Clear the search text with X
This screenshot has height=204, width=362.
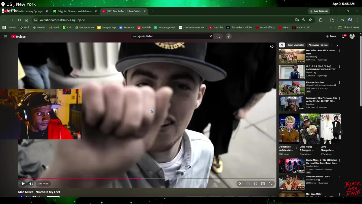[x=211, y=36]
